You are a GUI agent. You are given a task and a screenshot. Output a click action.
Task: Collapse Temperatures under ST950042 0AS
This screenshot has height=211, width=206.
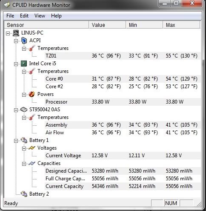tap(24, 118)
